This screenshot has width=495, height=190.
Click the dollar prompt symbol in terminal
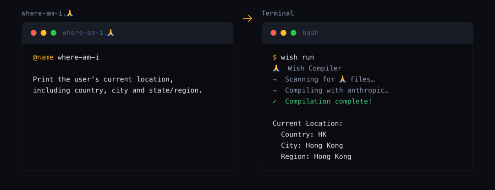coord(275,57)
